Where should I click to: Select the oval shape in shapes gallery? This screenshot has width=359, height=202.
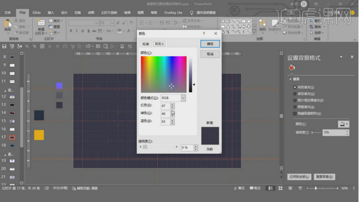[x=249, y=21]
